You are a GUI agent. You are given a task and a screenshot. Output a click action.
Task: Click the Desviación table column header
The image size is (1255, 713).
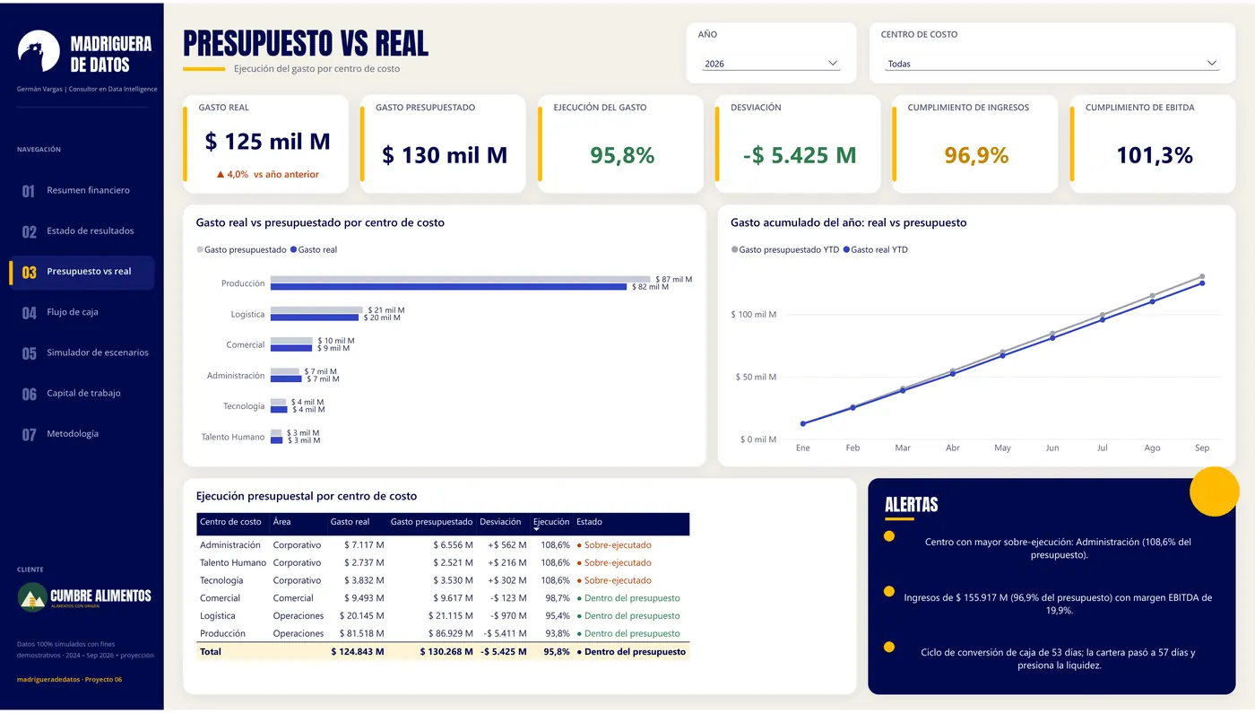500,522
